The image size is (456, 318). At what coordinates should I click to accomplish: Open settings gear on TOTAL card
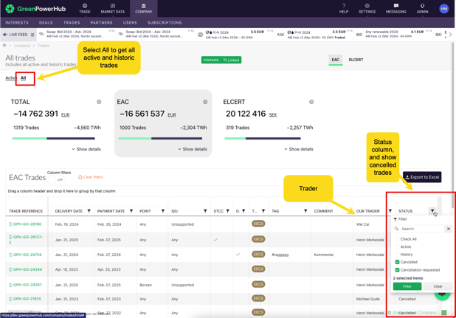coord(99,102)
